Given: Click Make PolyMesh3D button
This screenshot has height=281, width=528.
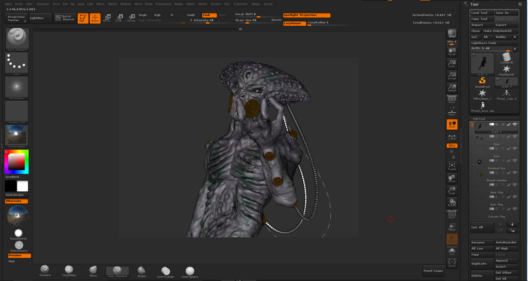Looking at the screenshot, I should 500,31.
